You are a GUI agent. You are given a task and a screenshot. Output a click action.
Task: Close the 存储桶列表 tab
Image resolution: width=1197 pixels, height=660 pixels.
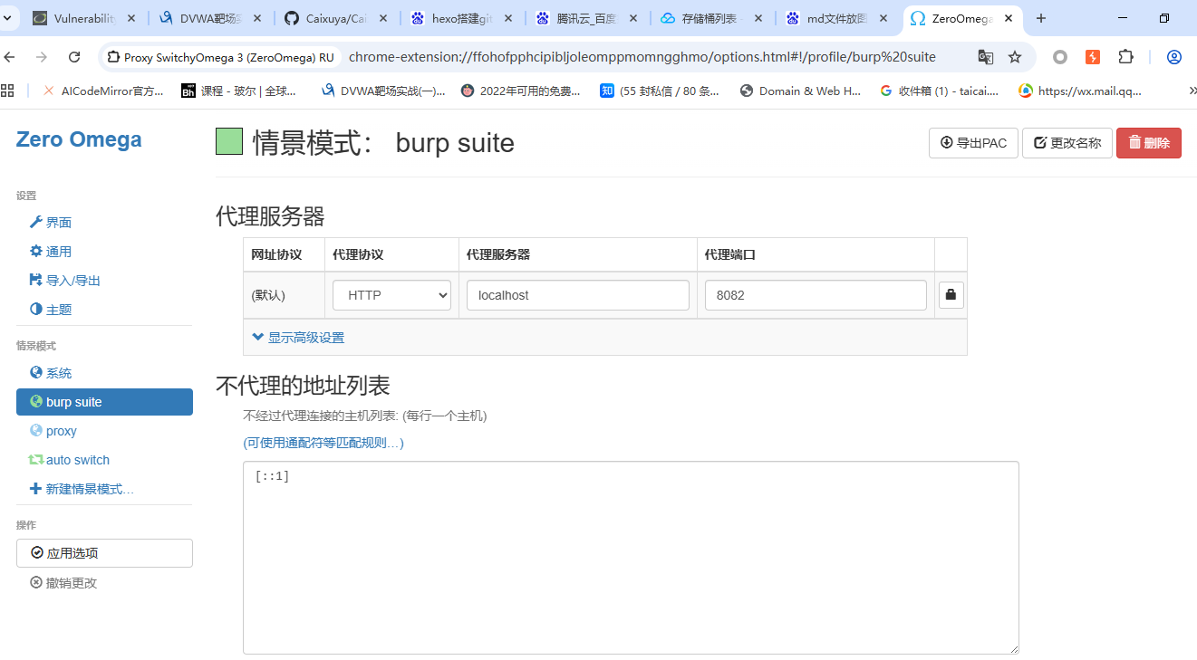[x=758, y=18]
